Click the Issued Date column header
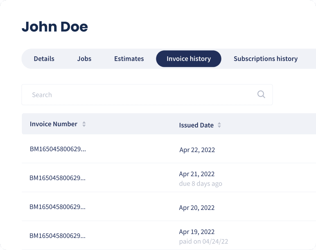316x250 pixels. coord(196,125)
